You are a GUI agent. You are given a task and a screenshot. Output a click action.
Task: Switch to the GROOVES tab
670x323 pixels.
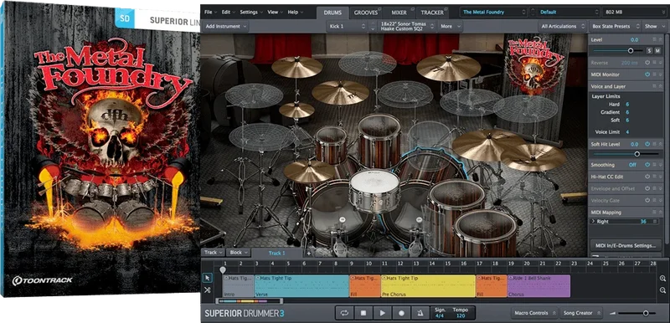(366, 13)
